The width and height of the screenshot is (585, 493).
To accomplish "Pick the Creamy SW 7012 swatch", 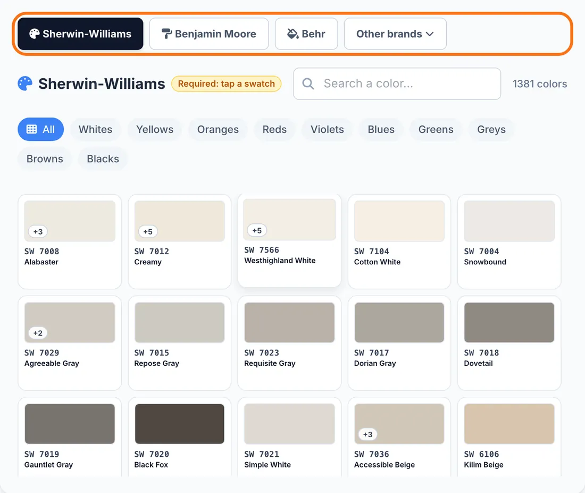I will 179,221.
